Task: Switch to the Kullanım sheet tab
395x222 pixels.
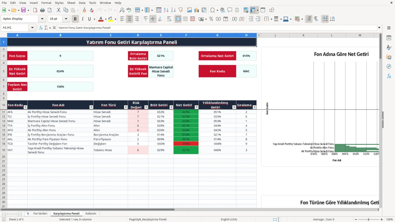Action: [91, 213]
